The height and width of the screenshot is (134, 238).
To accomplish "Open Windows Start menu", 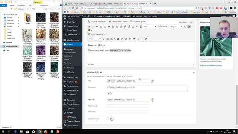I will [3, 131].
